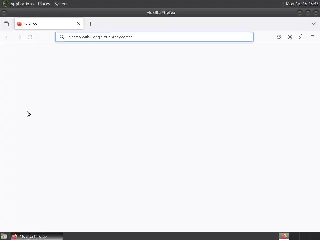The height and width of the screenshot is (240, 320).
Task: Click the Firefox workspace switcher thumbnail
Action: tap(284, 236)
